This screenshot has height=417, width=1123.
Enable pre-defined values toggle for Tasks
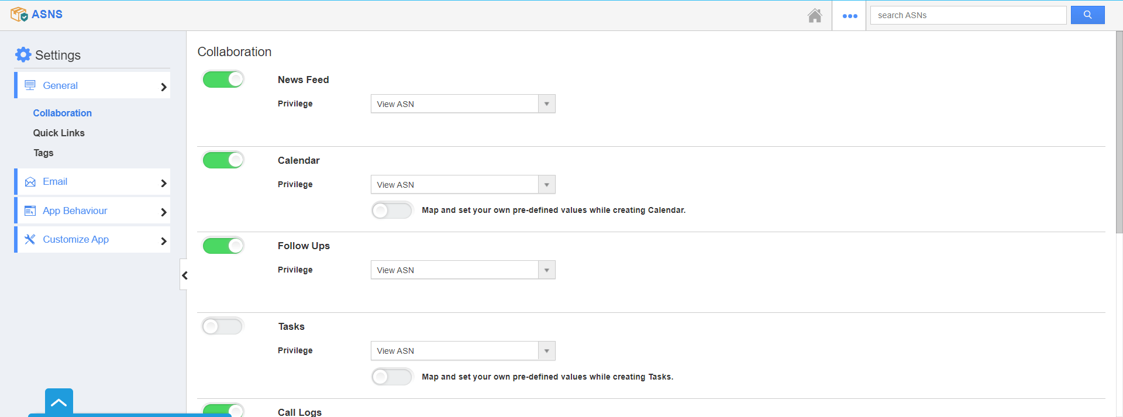click(x=392, y=377)
